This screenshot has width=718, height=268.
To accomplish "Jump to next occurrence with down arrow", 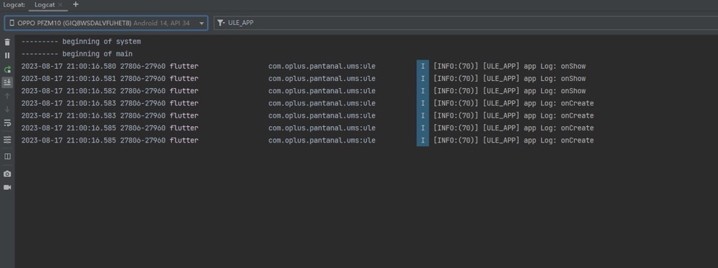I will pos(7,109).
